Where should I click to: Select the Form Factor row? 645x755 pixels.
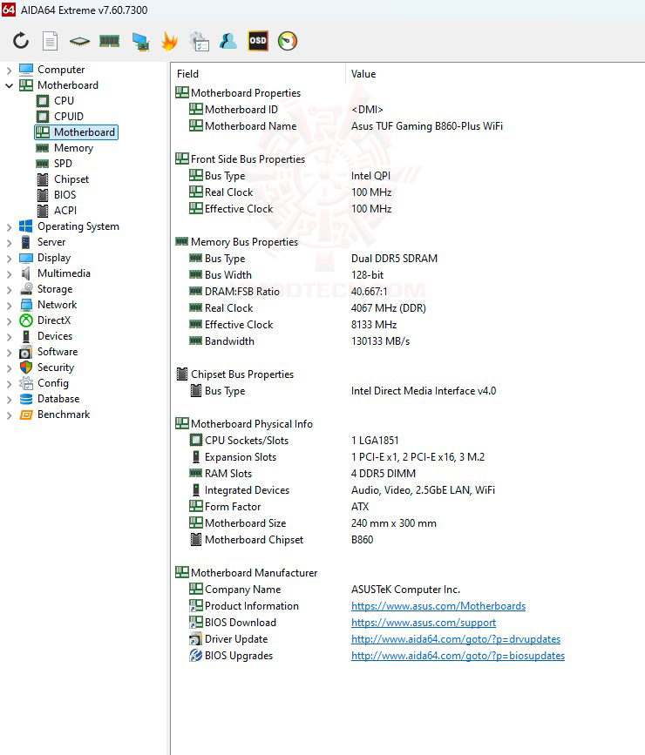click(408, 507)
